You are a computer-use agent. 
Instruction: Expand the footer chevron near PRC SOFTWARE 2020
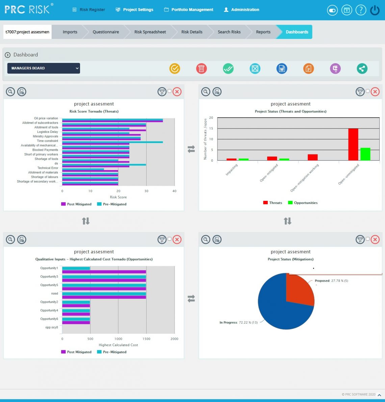[379, 394]
